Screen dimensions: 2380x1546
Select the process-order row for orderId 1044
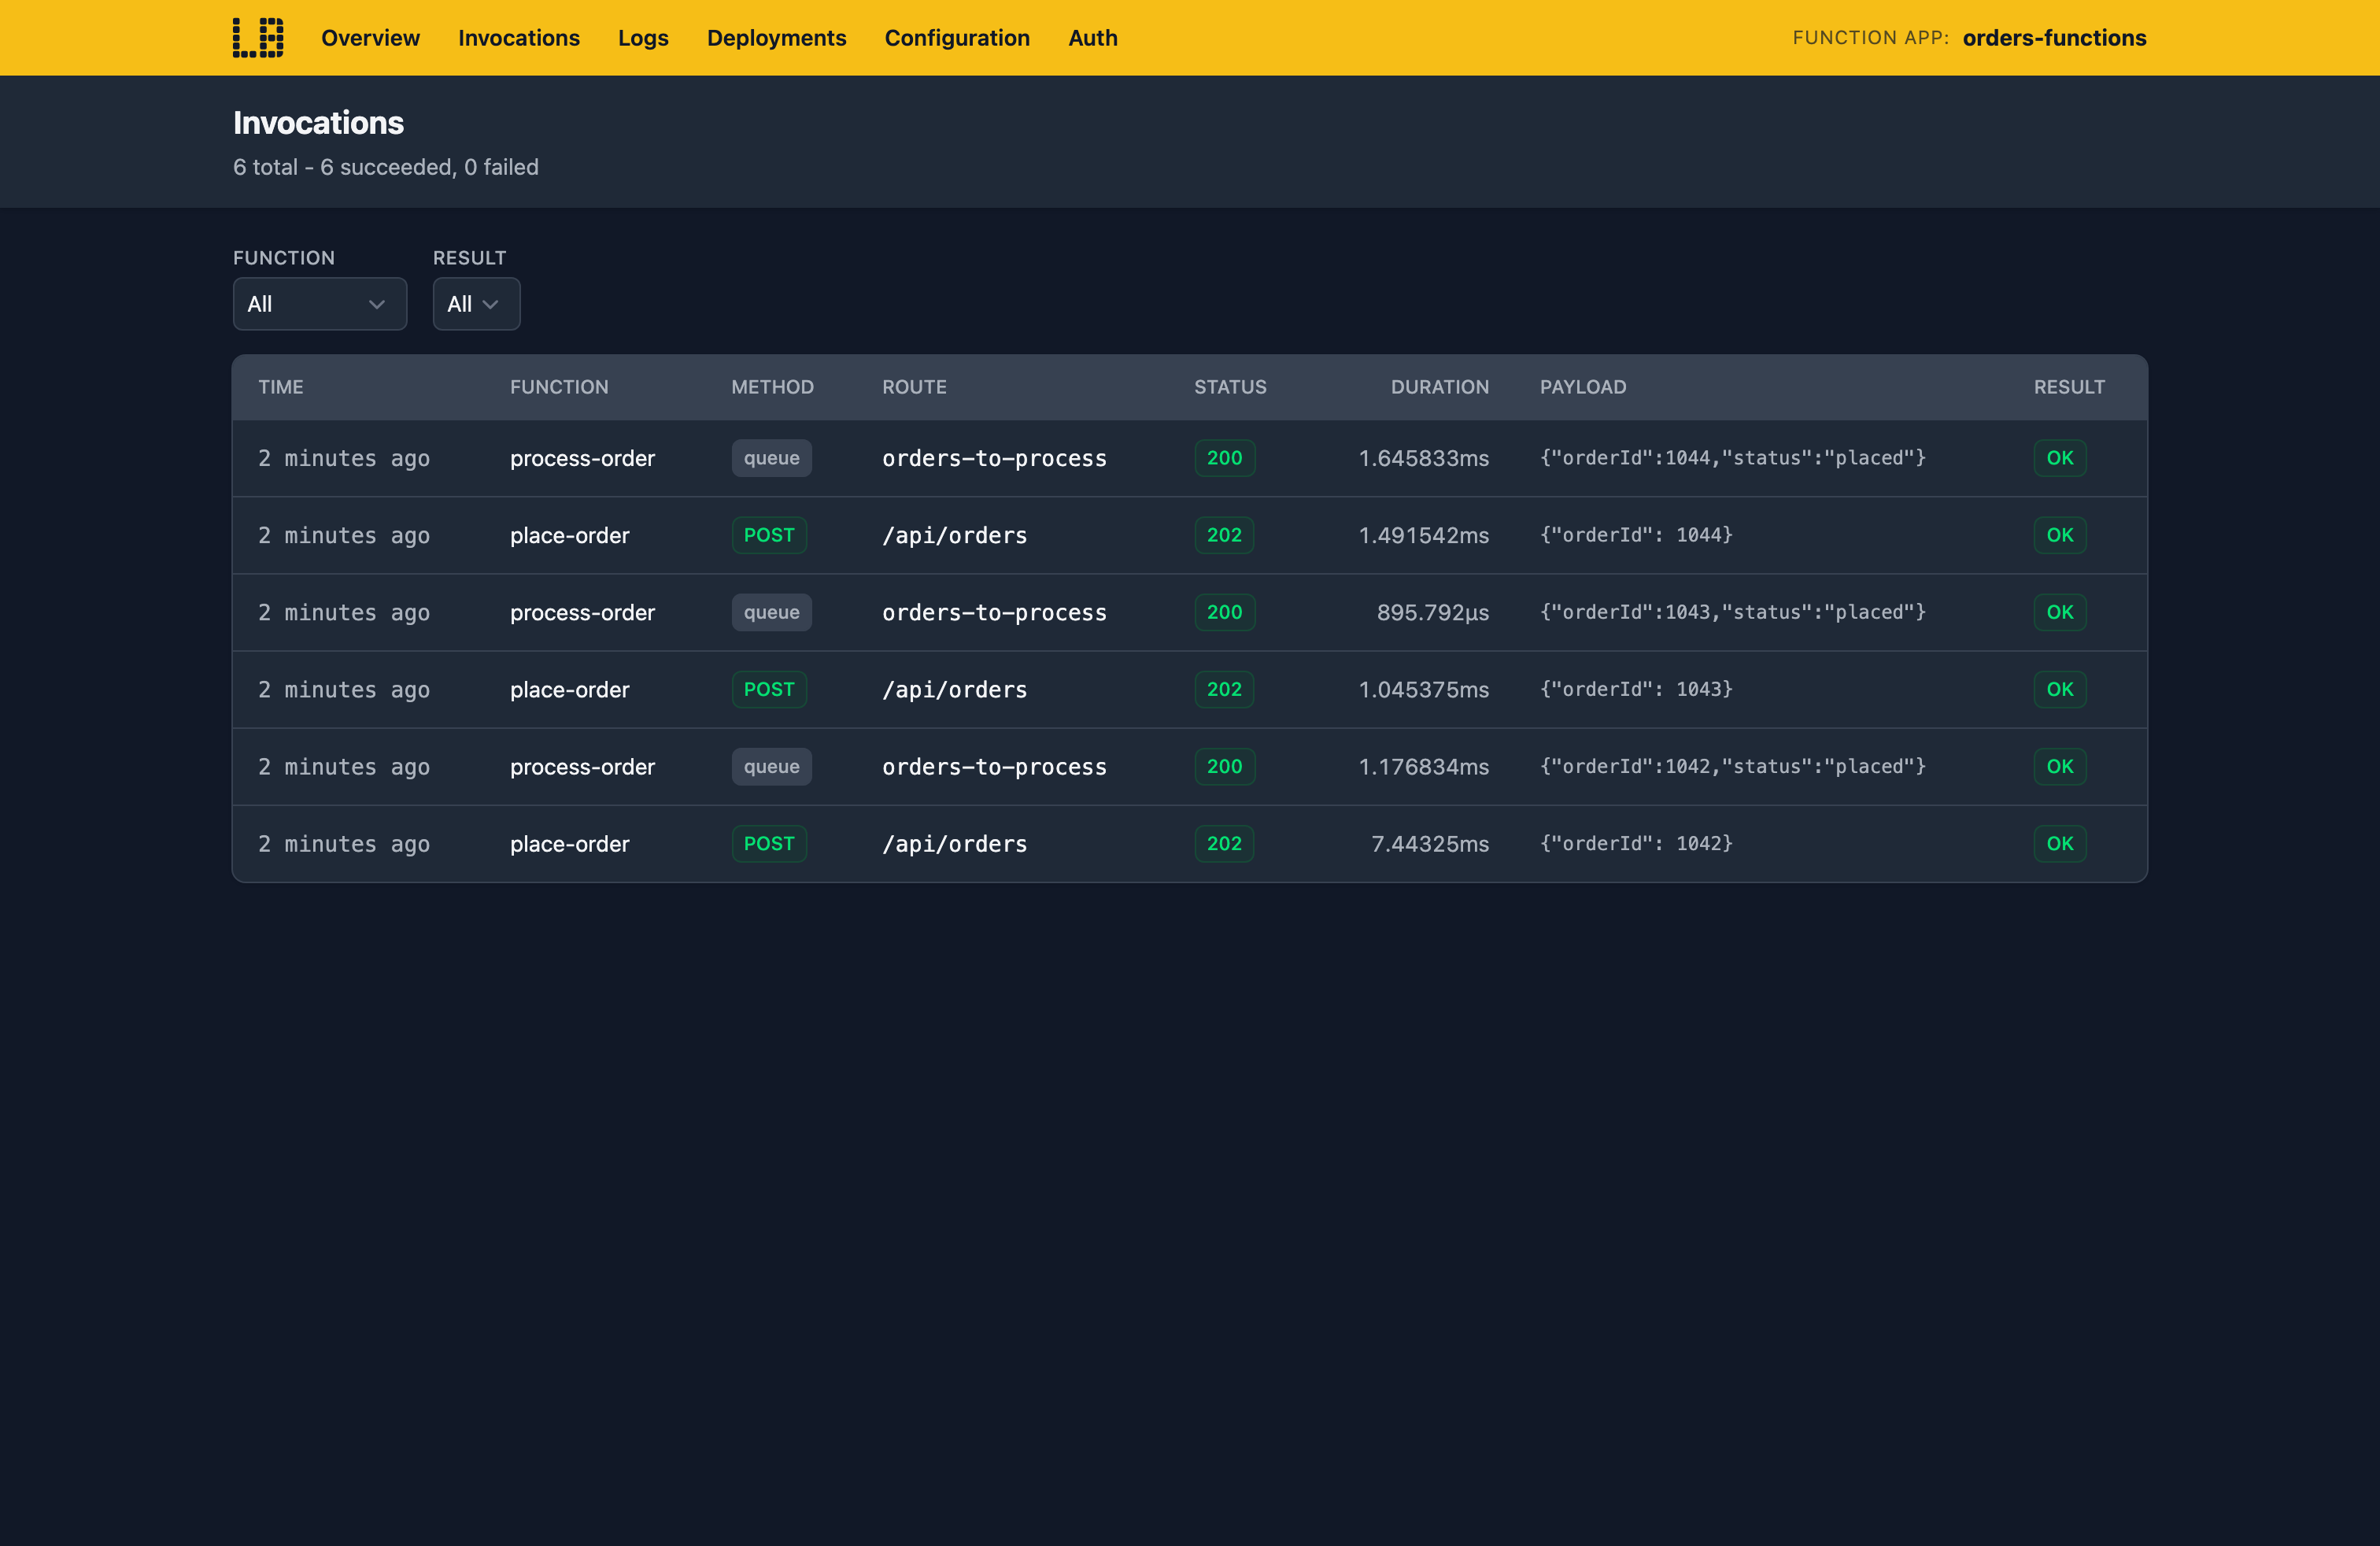click(x=1190, y=458)
